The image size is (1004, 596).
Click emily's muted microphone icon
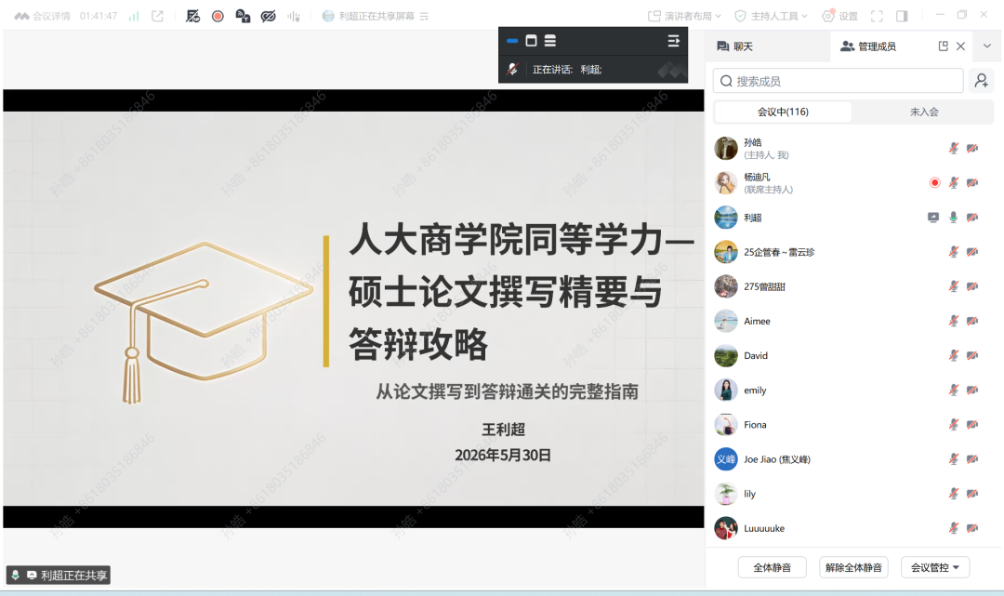(x=954, y=390)
